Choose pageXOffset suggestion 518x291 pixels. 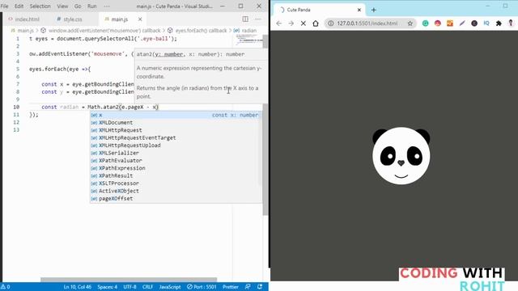176,198
